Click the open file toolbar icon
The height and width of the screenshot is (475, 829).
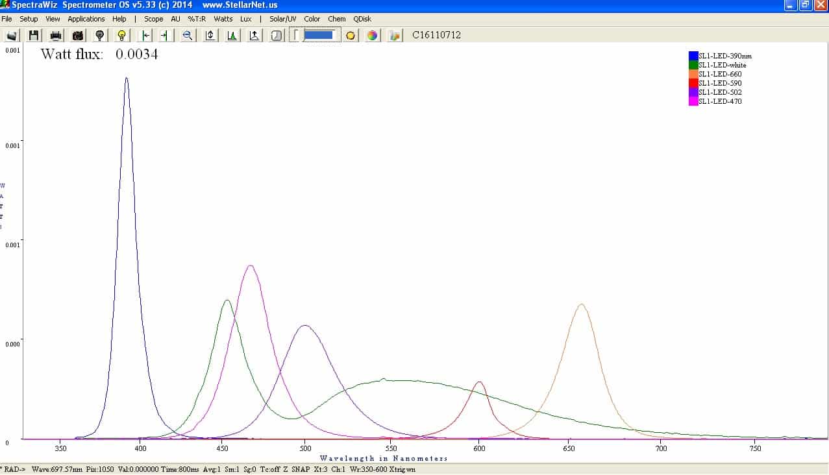click(x=12, y=35)
